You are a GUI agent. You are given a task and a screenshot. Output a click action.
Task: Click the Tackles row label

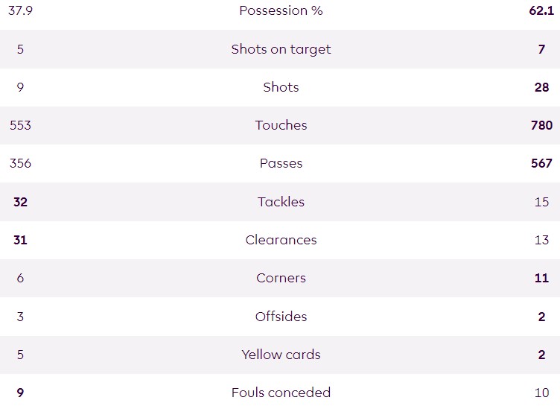coord(281,202)
